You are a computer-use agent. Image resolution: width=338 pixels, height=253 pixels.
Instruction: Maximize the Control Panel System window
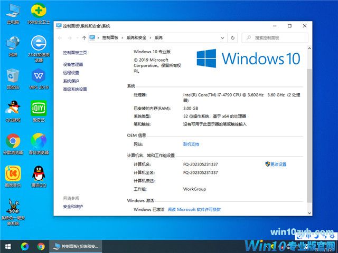pyautogui.click(x=289, y=26)
